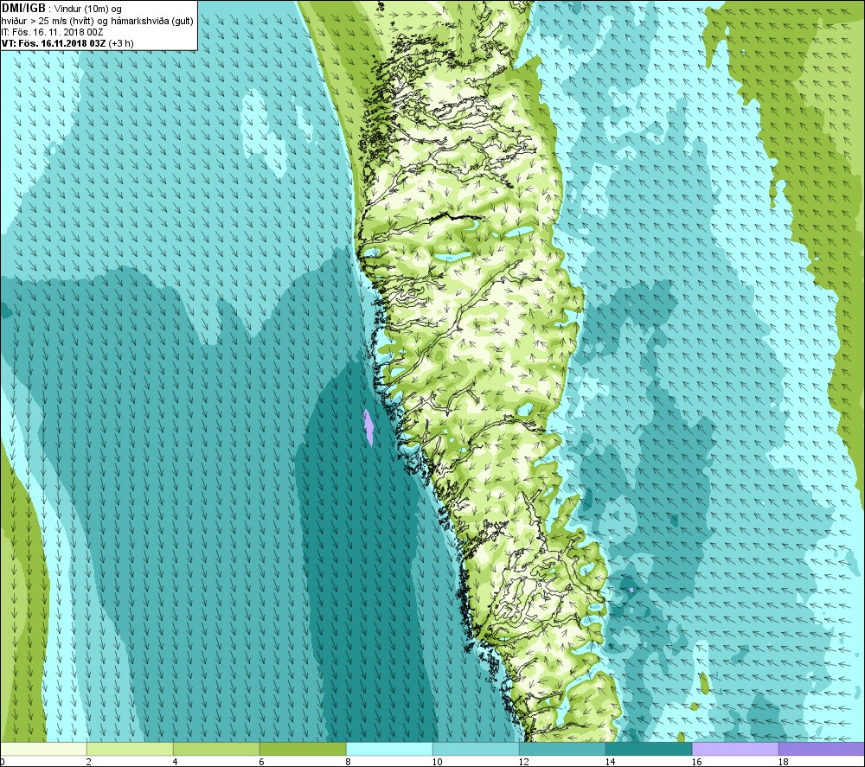The height and width of the screenshot is (767, 865).
Task: Click the 2–4 m/s light green legend swatch
Action: (130, 749)
